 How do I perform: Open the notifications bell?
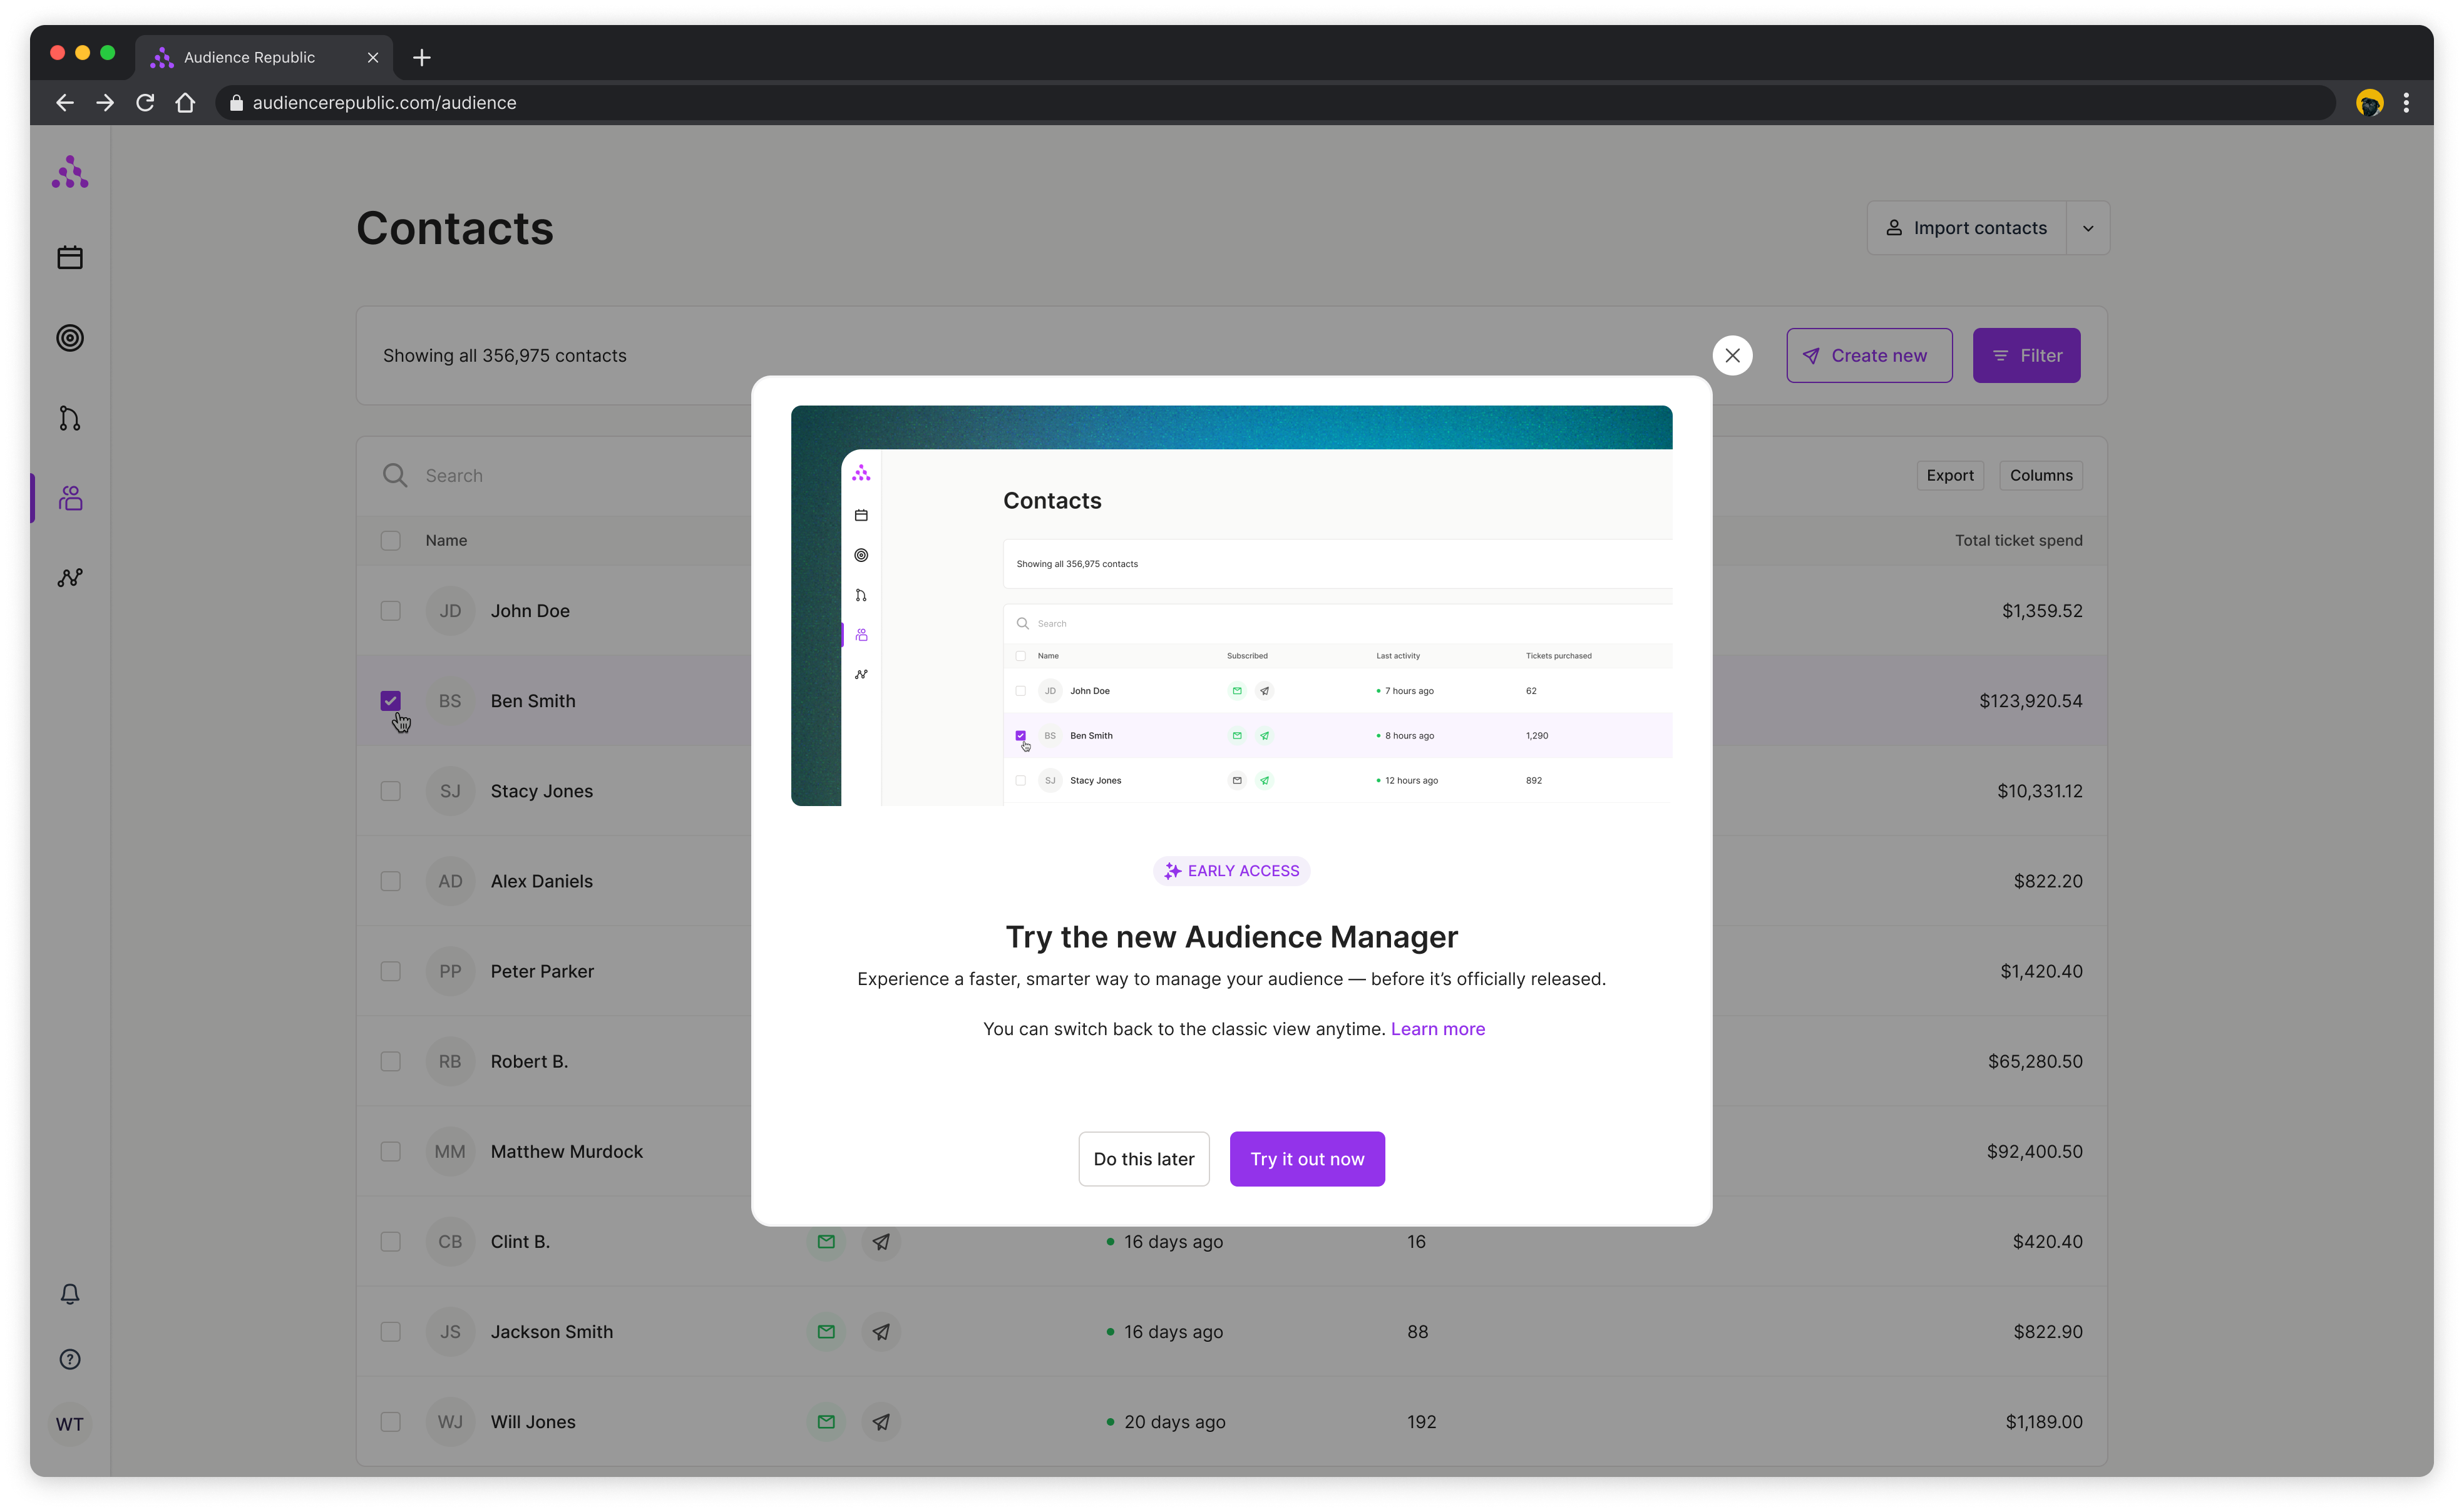pyautogui.click(x=70, y=1294)
